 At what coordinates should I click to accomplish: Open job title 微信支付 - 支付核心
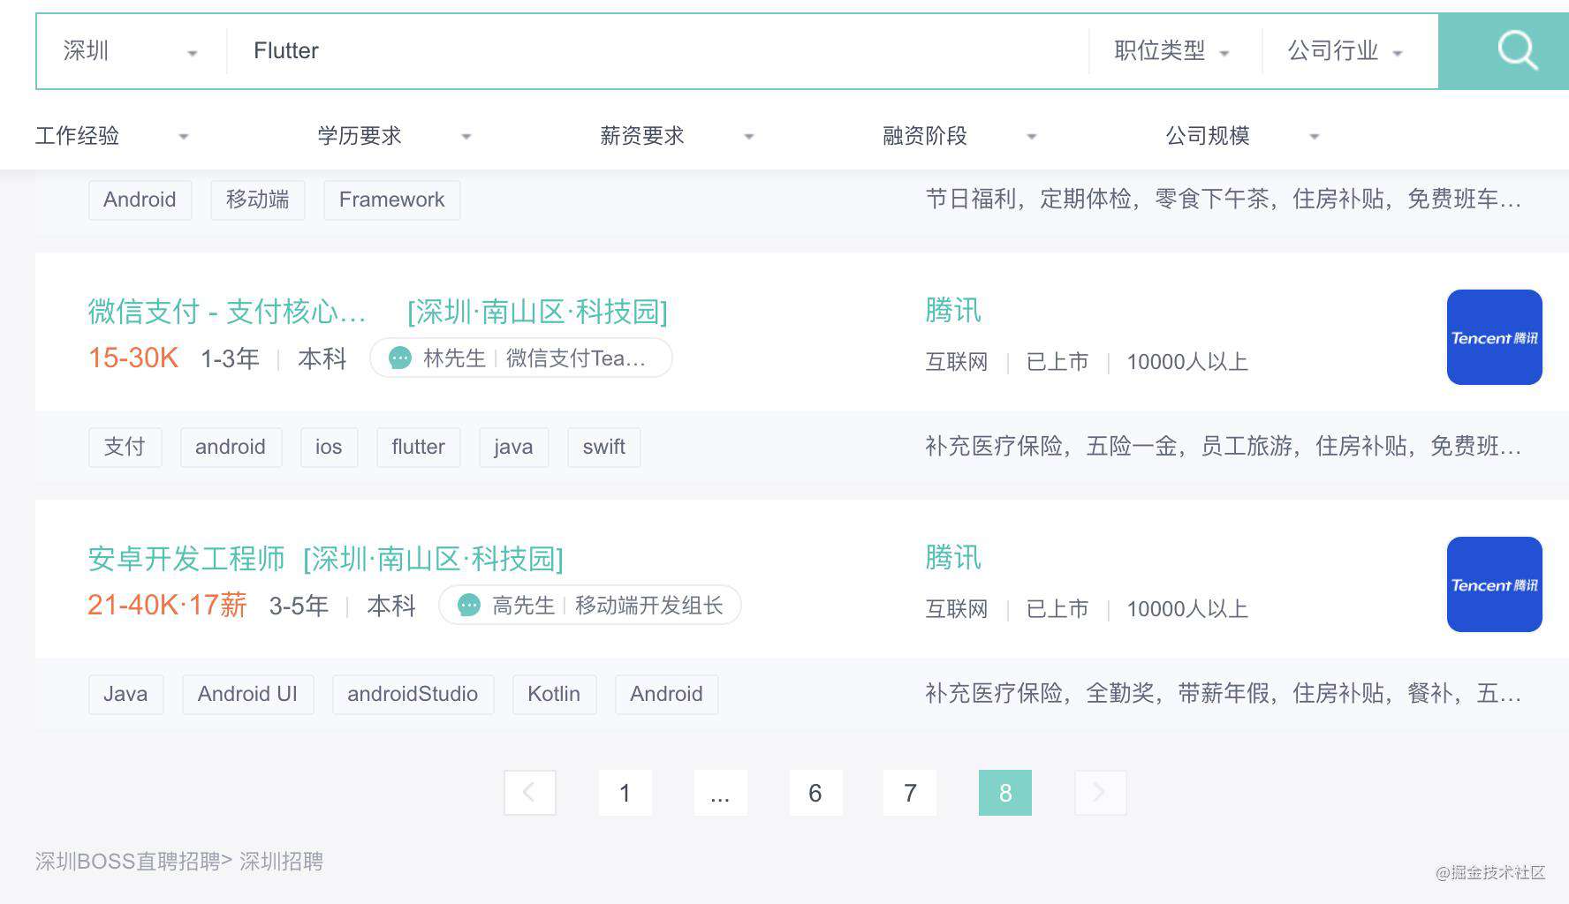point(227,312)
